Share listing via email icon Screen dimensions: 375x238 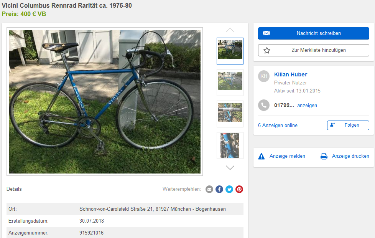click(x=209, y=189)
